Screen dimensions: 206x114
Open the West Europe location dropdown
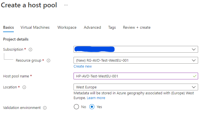136,87
